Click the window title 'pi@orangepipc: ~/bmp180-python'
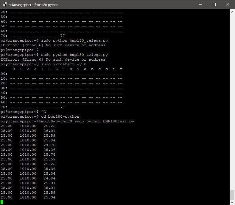This screenshot has height=205, width=235. (33, 5)
